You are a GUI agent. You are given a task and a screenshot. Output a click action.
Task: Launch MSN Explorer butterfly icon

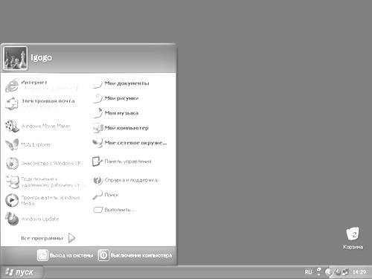click(12, 144)
